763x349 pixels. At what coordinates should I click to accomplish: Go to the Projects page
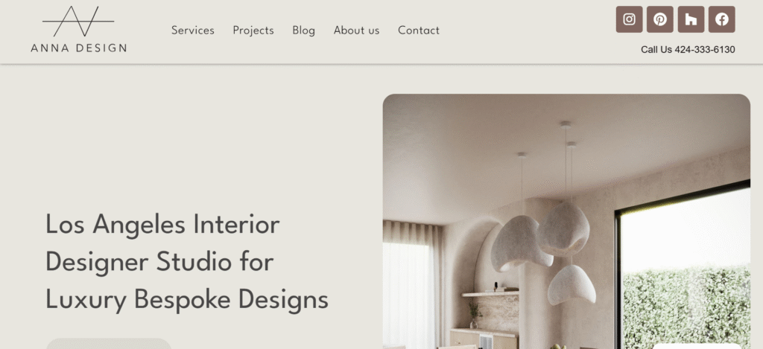tap(253, 31)
